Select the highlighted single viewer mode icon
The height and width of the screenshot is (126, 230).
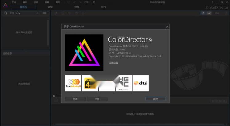pyautogui.click(x=203, y=13)
